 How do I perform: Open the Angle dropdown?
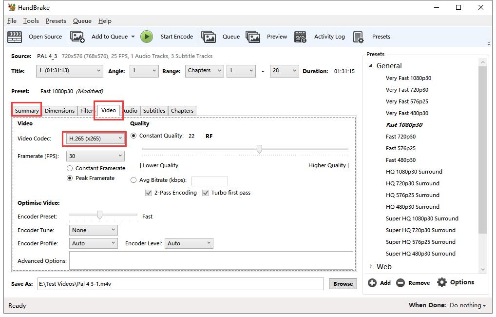[144, 71]
